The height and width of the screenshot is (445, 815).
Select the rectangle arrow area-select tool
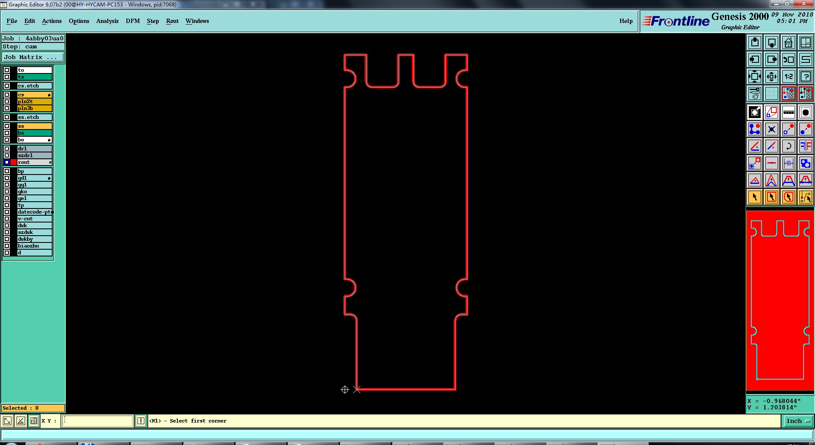(772, 197)
